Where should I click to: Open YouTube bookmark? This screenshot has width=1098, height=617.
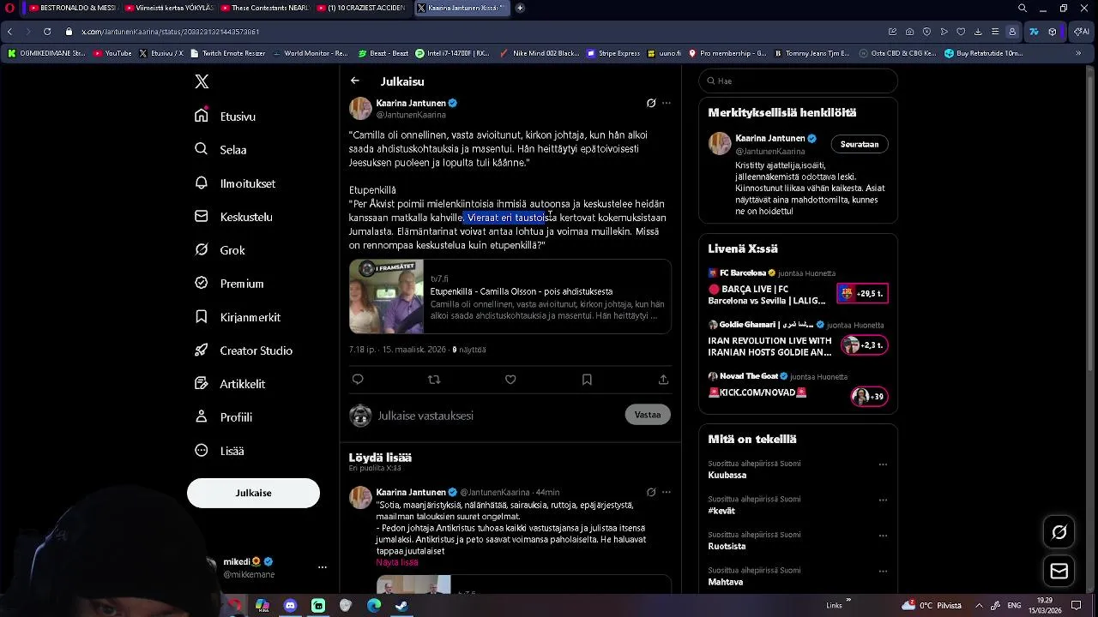112,53
